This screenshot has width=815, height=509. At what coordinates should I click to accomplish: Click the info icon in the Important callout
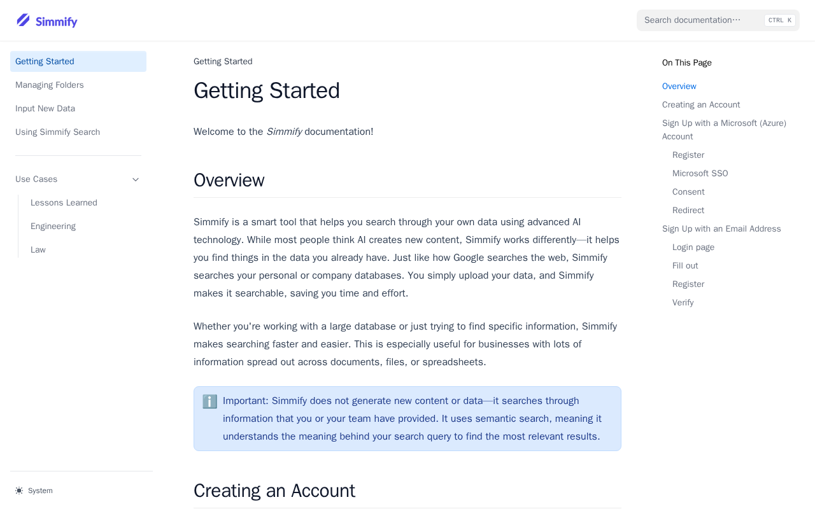(209, 401)
